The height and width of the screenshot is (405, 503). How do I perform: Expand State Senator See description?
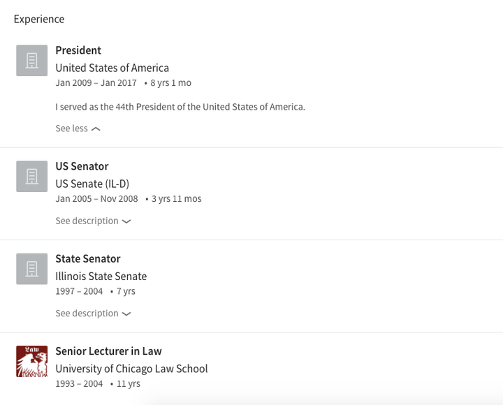pyautogui.click(x=93, y=314)
